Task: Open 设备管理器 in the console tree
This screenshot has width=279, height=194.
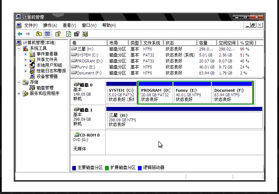Action: tap(47, 76)
